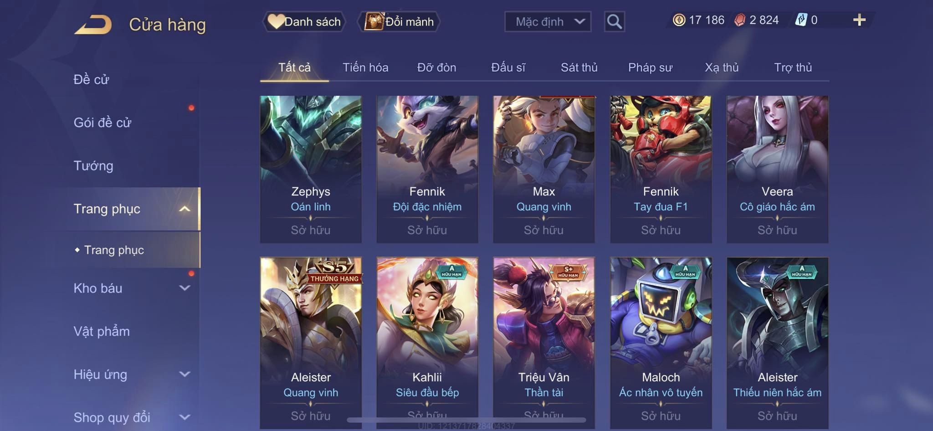
Task: Click the blue voucher ticket icon
Action: pyautogui.click(x=801, y=20)
